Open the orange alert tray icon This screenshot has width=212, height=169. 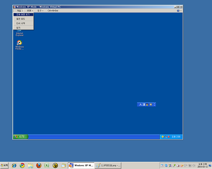click(182, 165)
